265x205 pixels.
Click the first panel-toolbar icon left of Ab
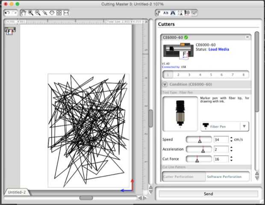click(x=159, y=13)
